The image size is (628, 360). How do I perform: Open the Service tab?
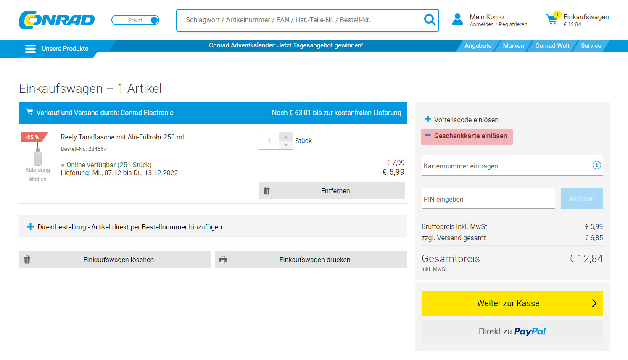coord(591,46)
